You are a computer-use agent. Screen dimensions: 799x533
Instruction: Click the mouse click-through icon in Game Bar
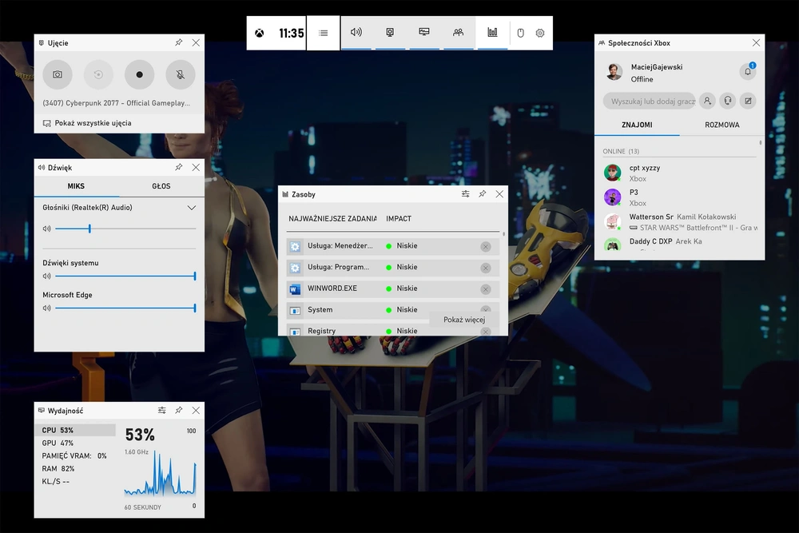click(520, 33)
